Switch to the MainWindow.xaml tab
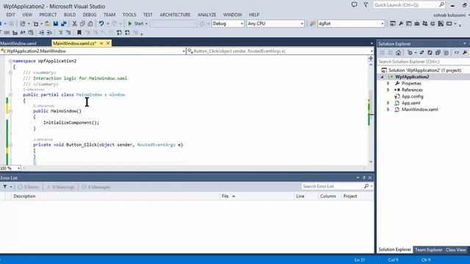Screen dimensions: 470x264 coord(18,43)
